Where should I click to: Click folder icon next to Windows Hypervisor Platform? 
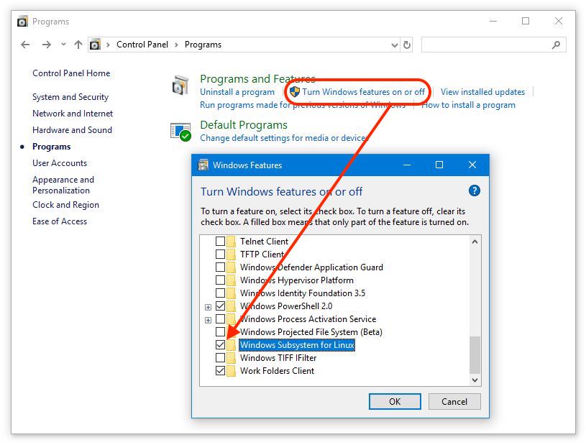tap(232, 280)
